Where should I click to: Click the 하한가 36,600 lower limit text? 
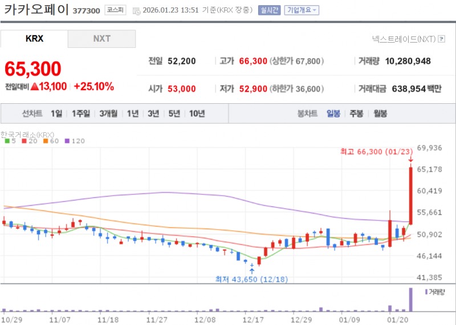(x=296, y=89)
